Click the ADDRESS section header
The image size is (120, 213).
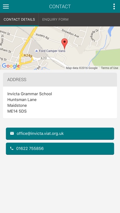click(x=60, y=80)
